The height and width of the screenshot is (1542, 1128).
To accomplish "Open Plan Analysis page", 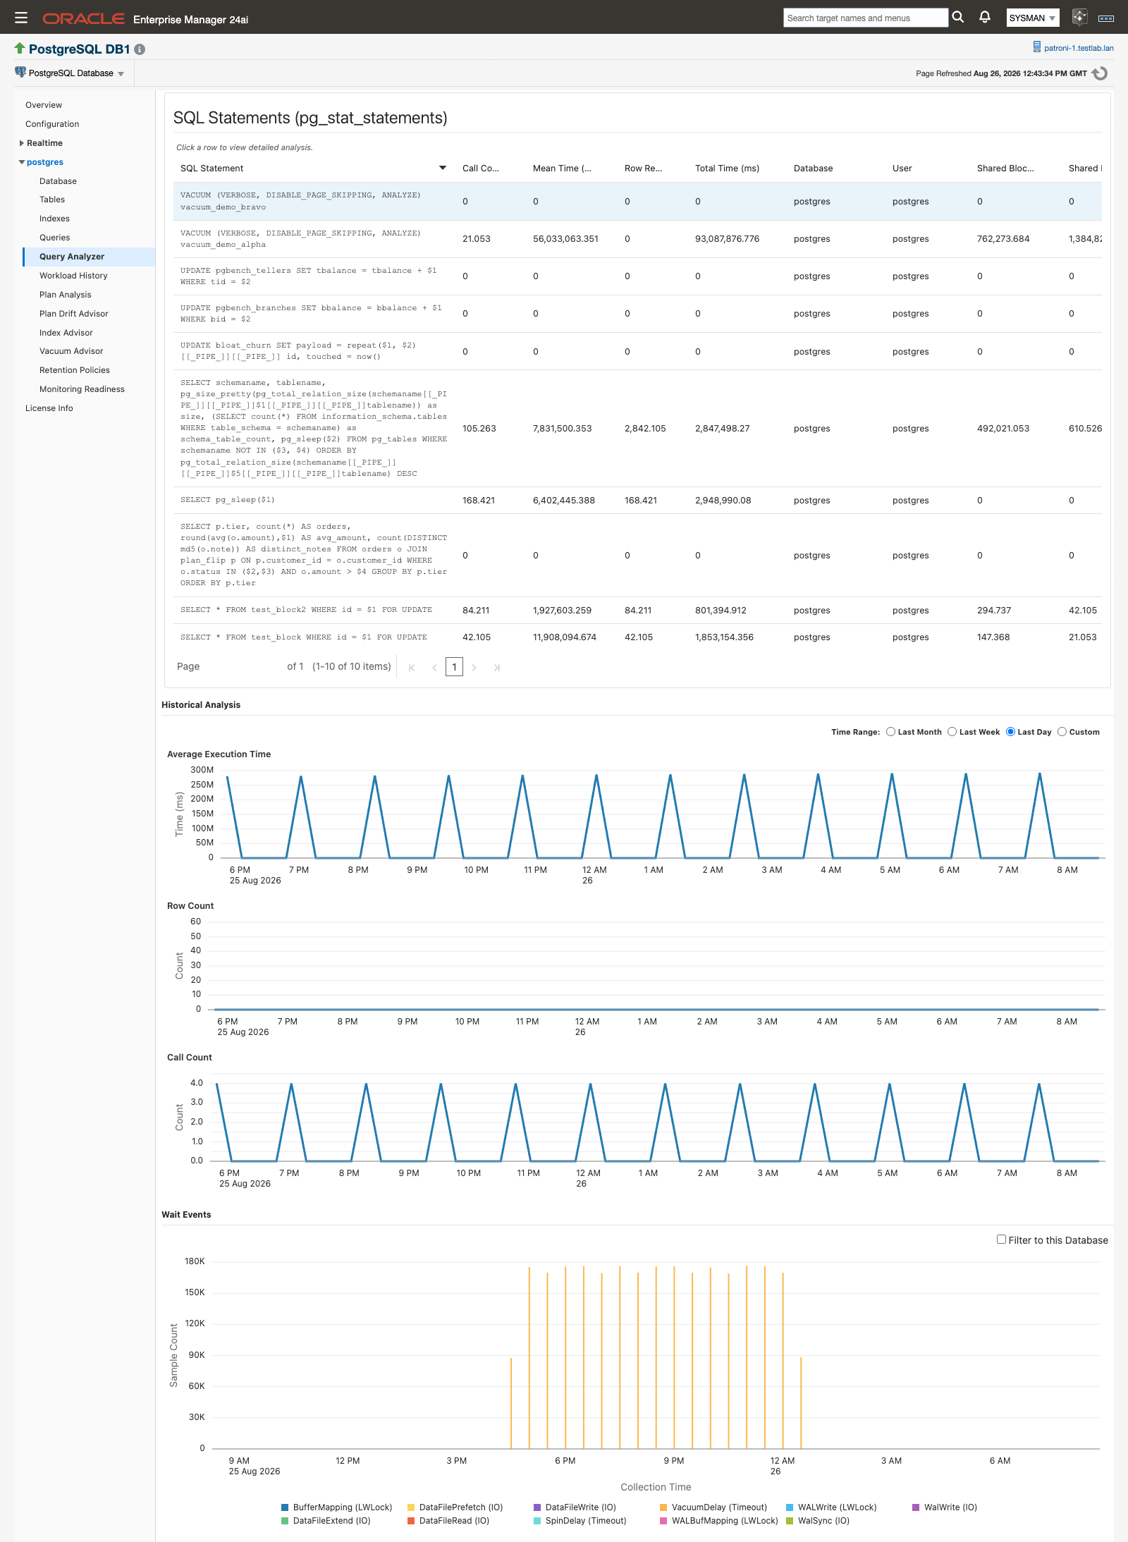I will pyautogui.click(x=65, y=295).
